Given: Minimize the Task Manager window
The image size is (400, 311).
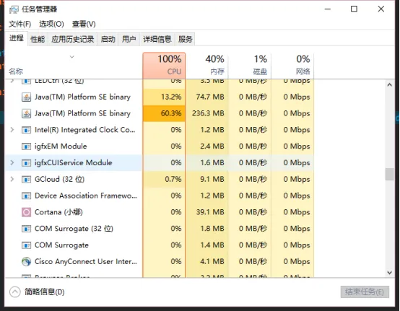Looking at the screenshot, I should (x=328, y=9).
